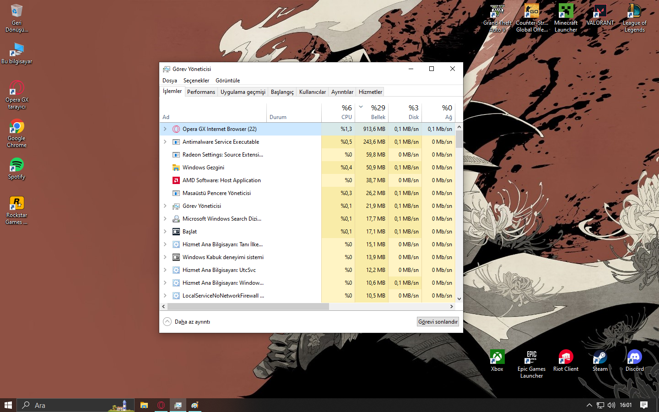
Task: Switch to Opera GX in the taskbar
Action: point(161,405)
